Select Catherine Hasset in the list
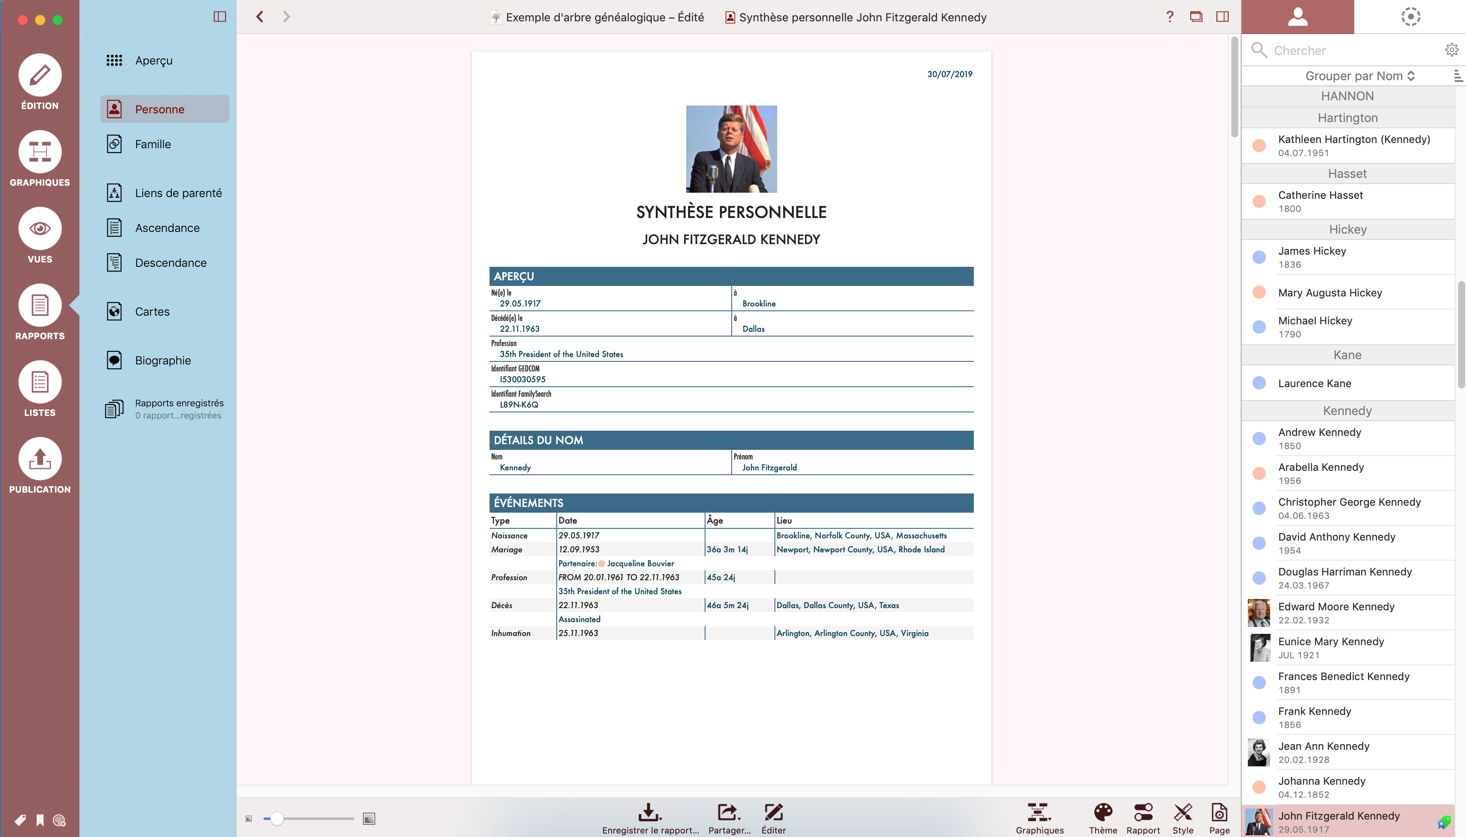The width and height of the screenshot is (1466, 837). coord(1347,201)
